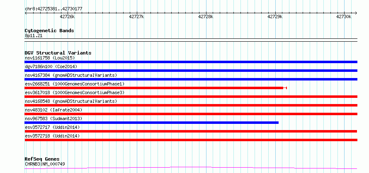
Task: Click the 42726k ruler label
Action: [x=68, y=17]
